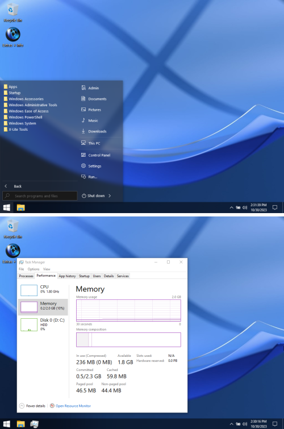The width and height of the screenshot is (284, 429).
Task: Click Open Resource Monitor link
Action: [x=73, y=406]
